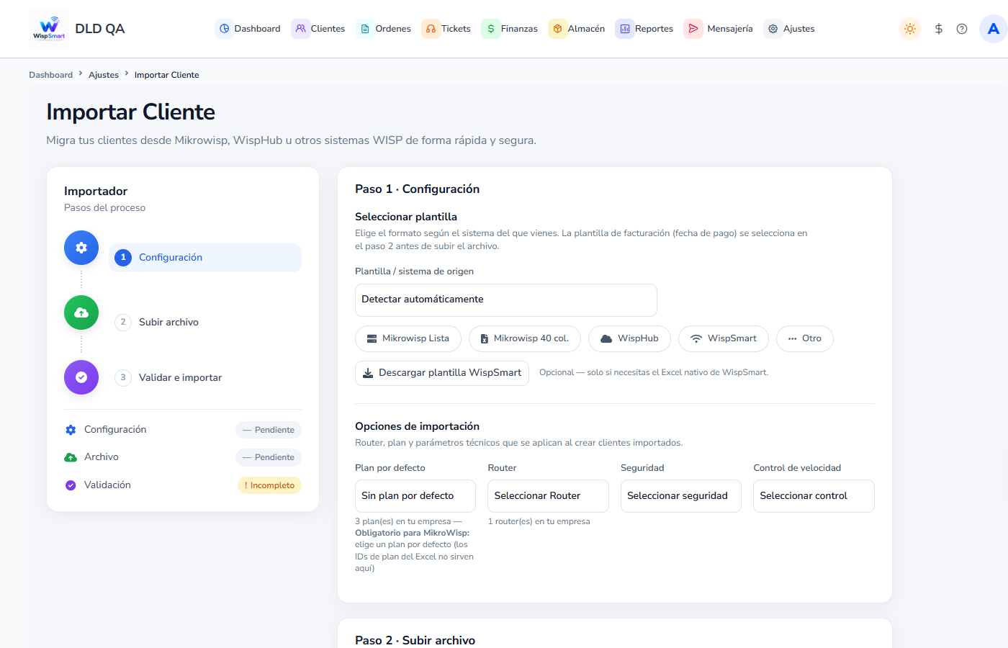The image size is (1008, 648).
Task: Click the step number 1 badge
Action: (x=123, y=257)
